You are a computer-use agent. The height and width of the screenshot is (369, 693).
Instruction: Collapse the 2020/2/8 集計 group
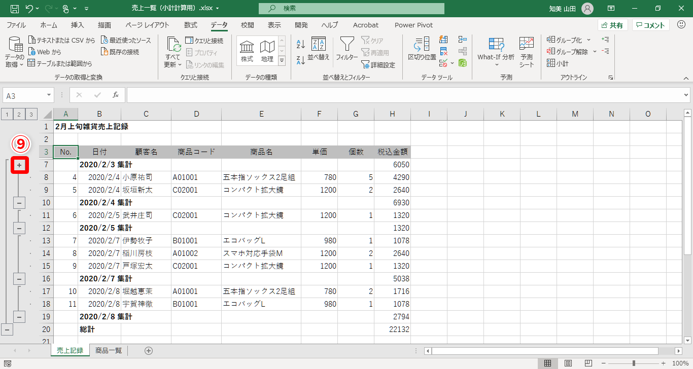tap(19, 317)
